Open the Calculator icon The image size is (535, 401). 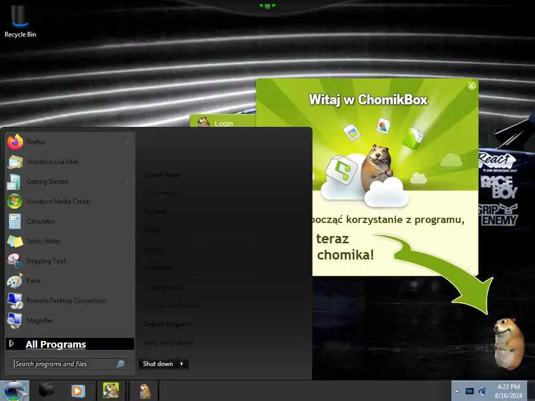15,221
